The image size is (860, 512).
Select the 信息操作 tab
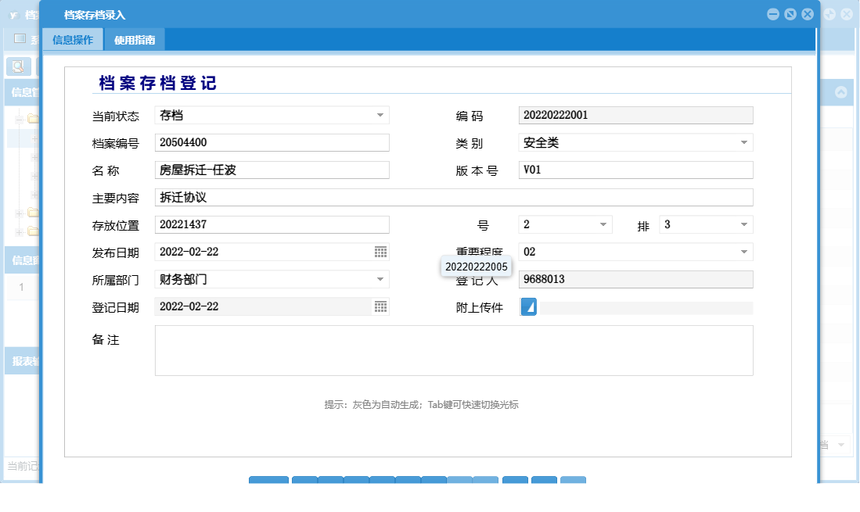[72, 38]
